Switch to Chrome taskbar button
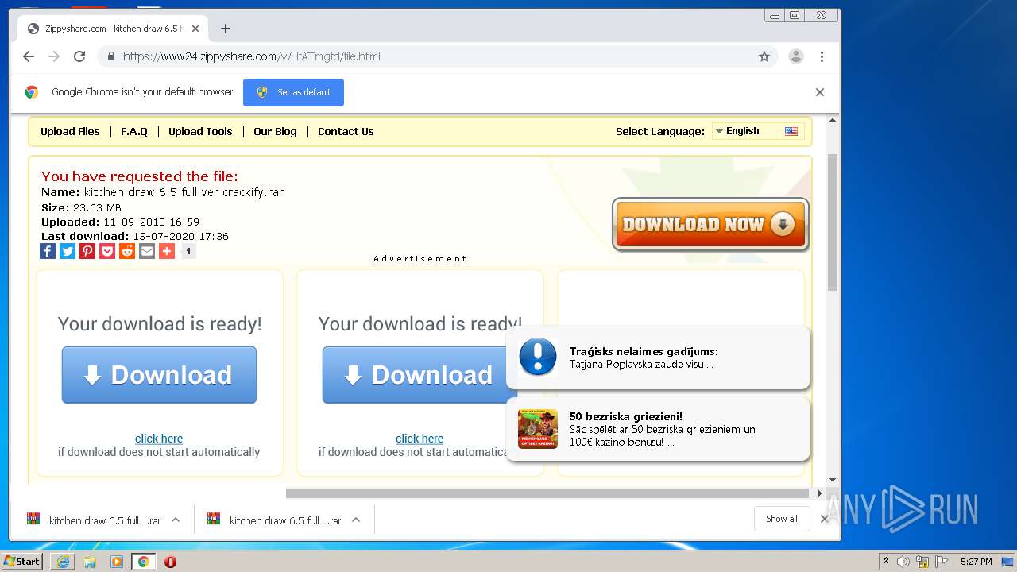 point(143,562)
